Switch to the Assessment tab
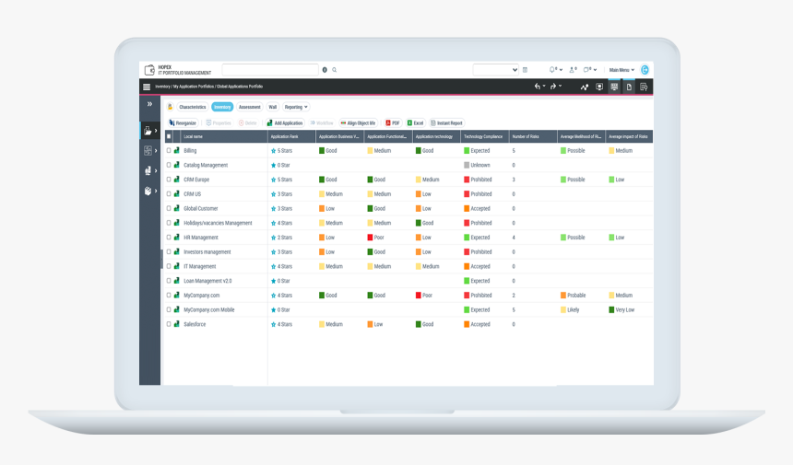 (249, 107)
